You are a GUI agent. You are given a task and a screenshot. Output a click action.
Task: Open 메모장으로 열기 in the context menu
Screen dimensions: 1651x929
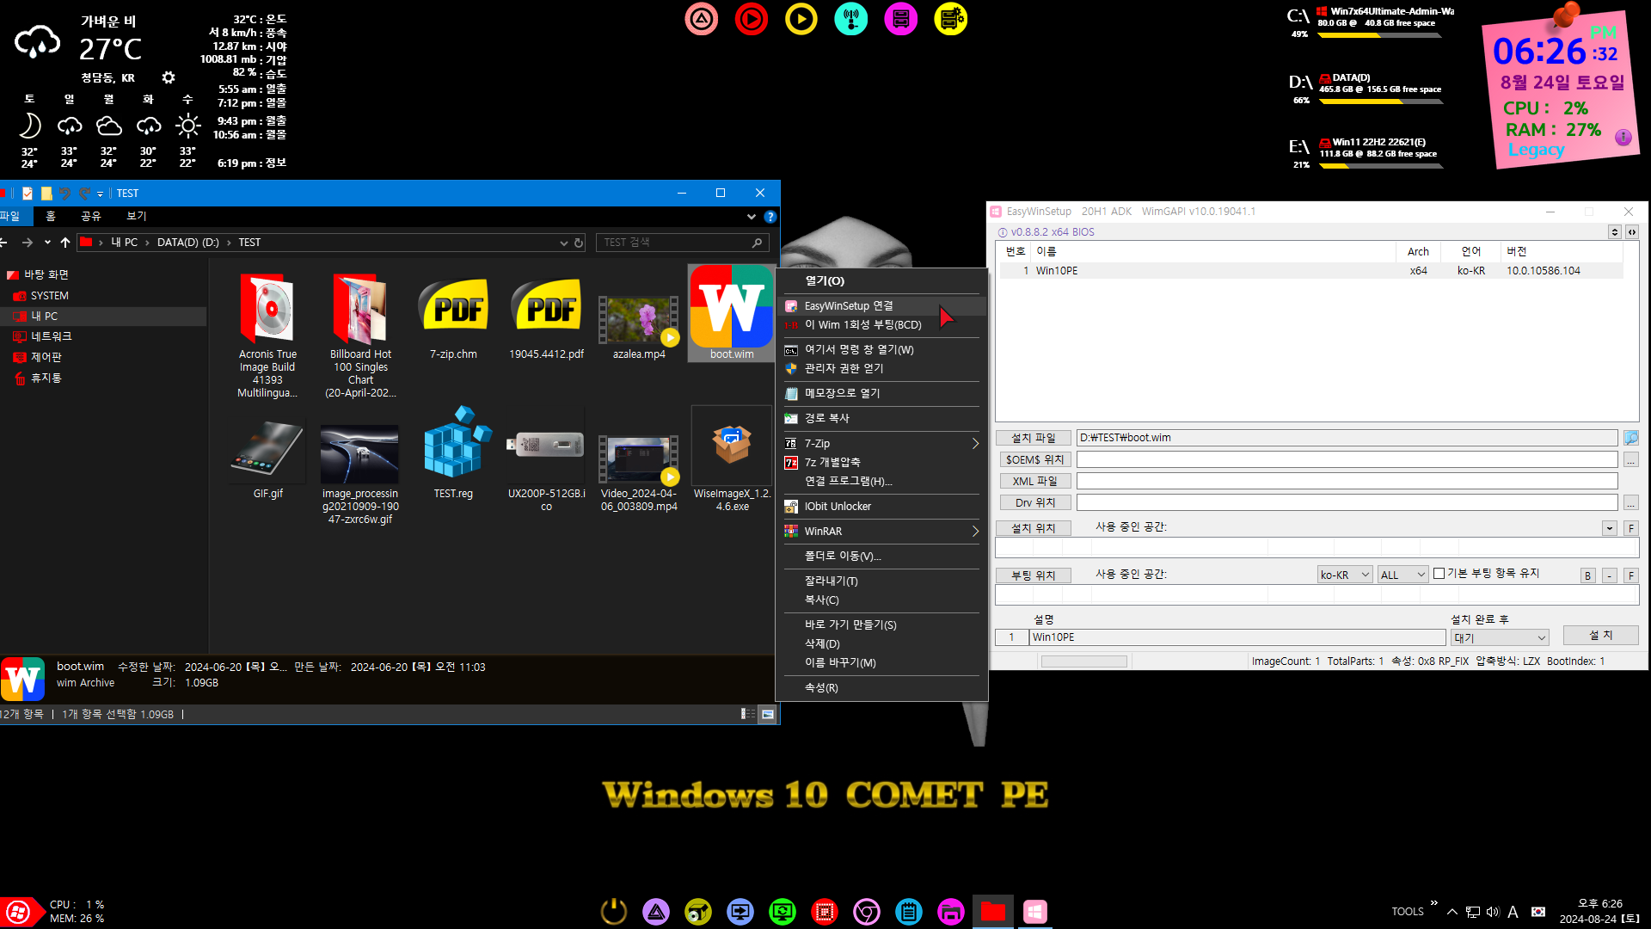[881, 393]
